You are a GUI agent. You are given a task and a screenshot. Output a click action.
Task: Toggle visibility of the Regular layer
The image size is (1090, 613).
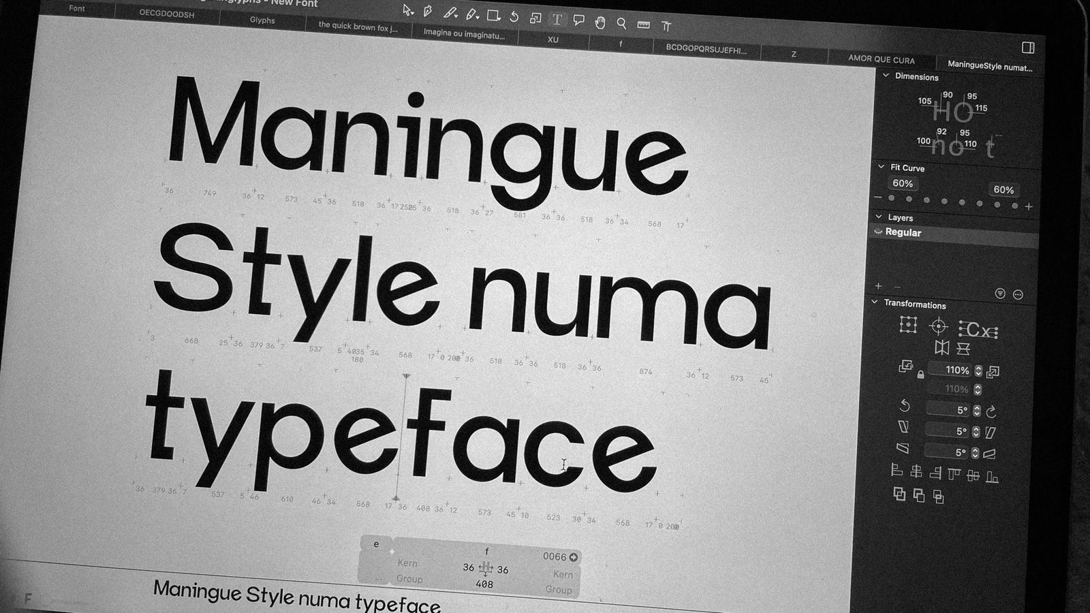tap(878, 232)
